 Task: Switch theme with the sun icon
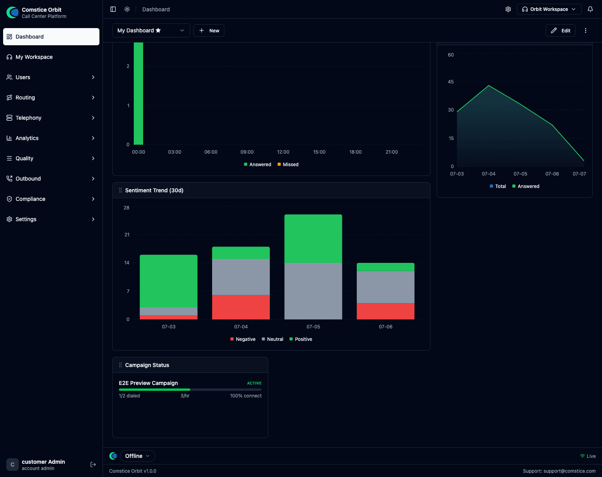click(x=127, y=9)
